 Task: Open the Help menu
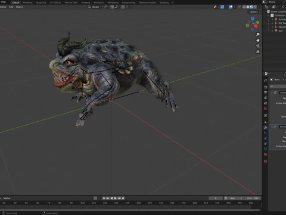pos(4,2)
